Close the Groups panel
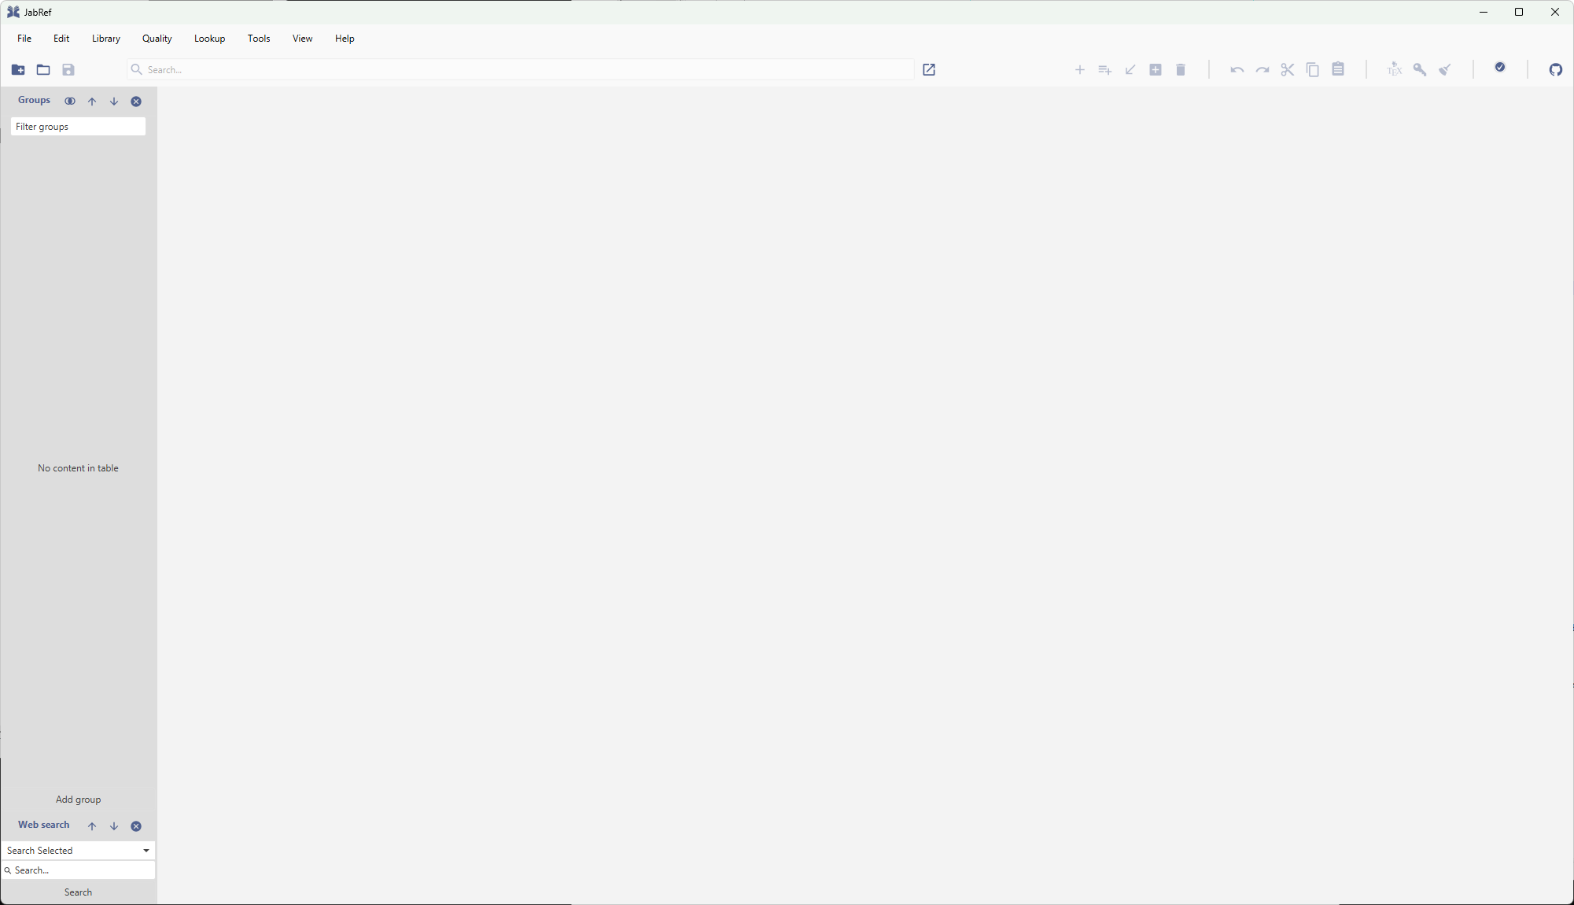Viewport: 1574px width, 905px height. [136, 102]
